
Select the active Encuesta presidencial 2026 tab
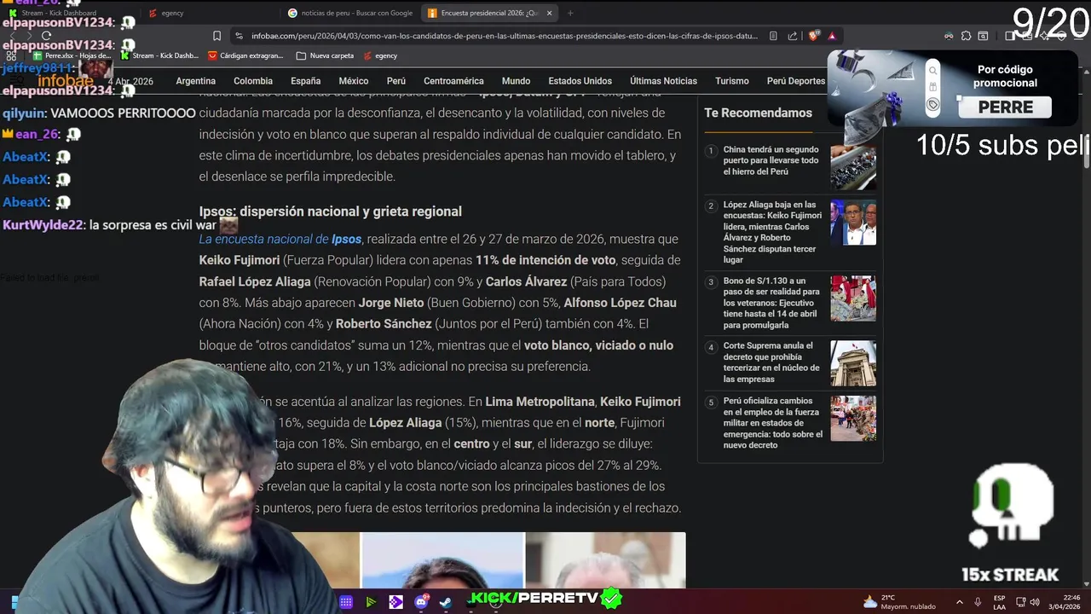click(490, 13)
